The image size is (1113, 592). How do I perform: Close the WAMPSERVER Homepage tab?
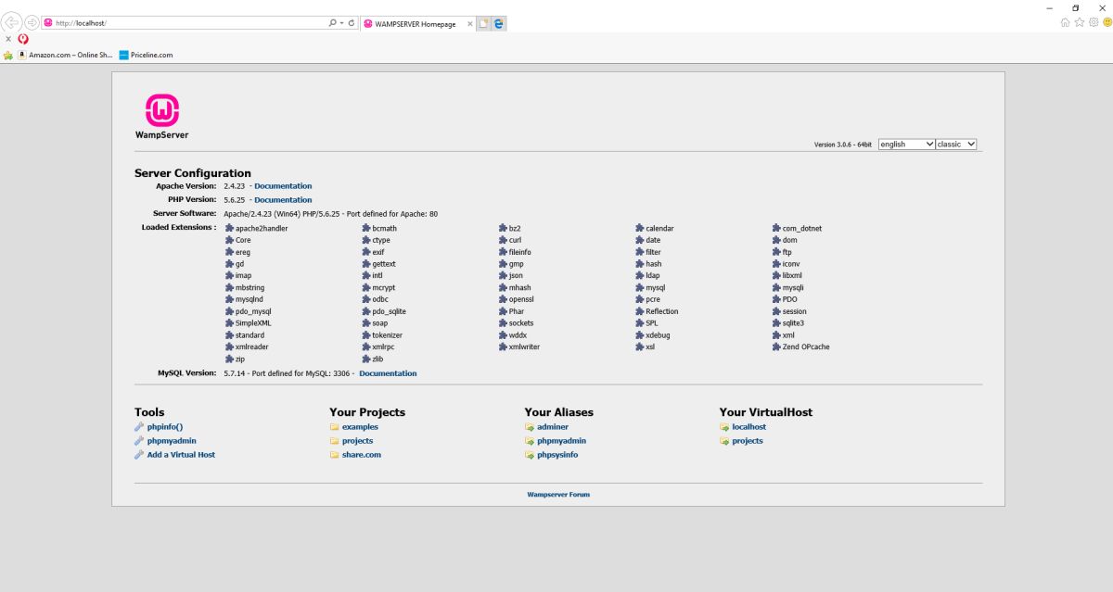click(x=469, y=24)
